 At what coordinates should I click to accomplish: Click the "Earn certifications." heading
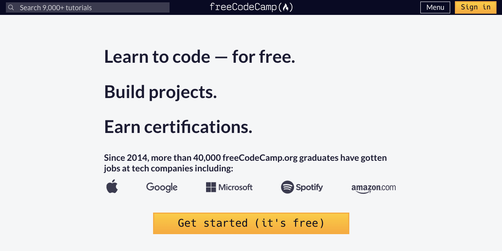click(178, 127)
